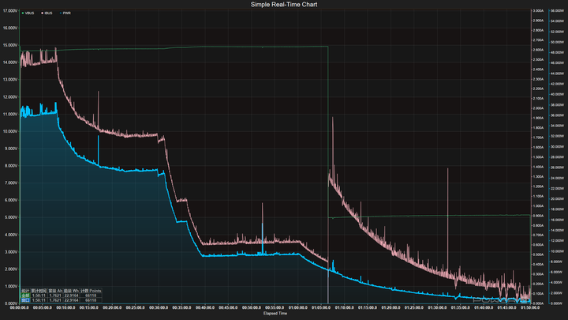Select the blue row label in statistics table
This screenshot has height=320, width=568.
point(25,300)
